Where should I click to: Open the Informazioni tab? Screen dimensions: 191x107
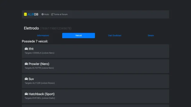click(43, 36)
